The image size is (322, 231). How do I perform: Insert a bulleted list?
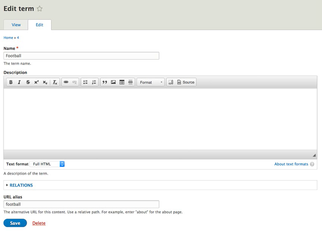point(85,82)
